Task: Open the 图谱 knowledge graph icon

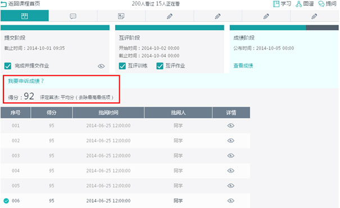Action: coord(298,4)
